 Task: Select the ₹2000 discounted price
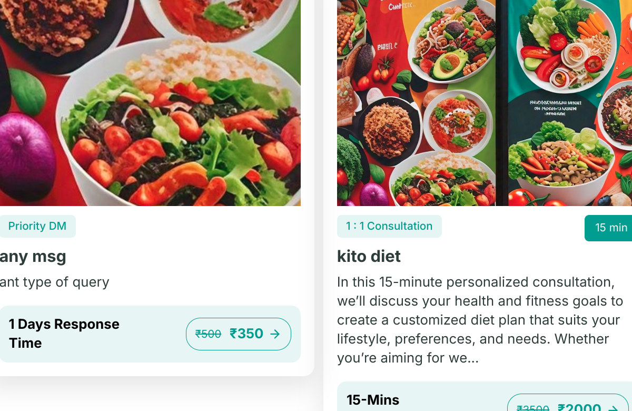click(x=579, y=408)
